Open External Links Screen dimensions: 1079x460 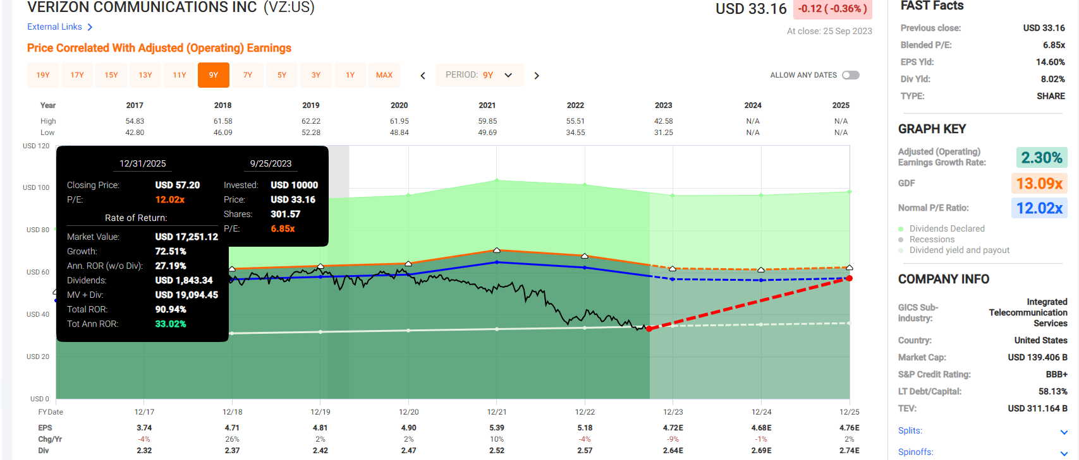click(54, 27)
